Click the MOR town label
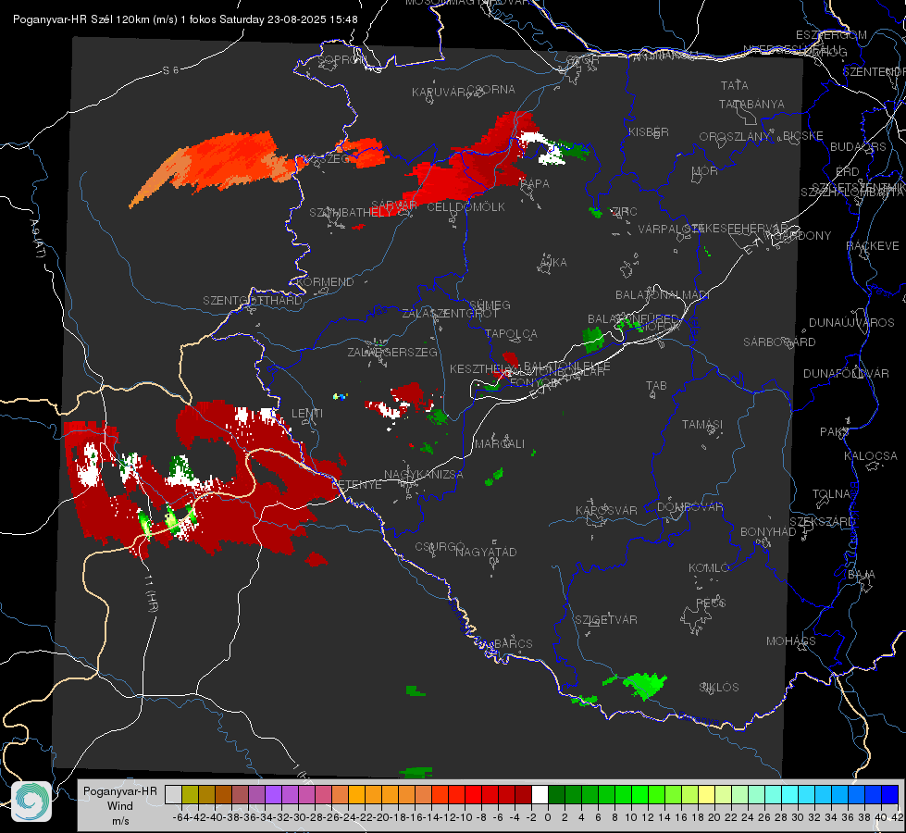The image size is (906, 833). [x=705, y=170]
